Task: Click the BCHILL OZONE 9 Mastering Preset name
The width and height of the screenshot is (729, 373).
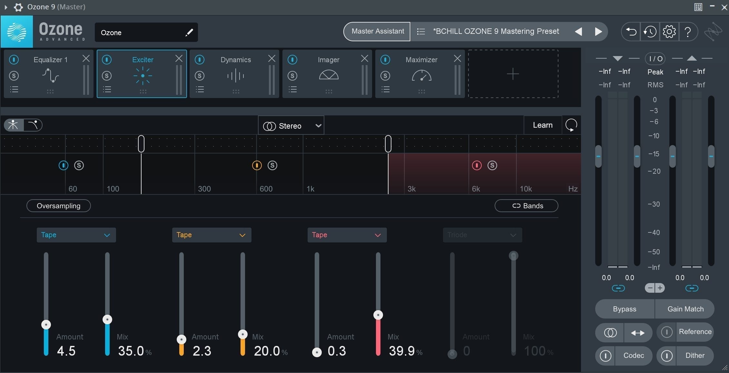Action: click(x=496, y=31)
